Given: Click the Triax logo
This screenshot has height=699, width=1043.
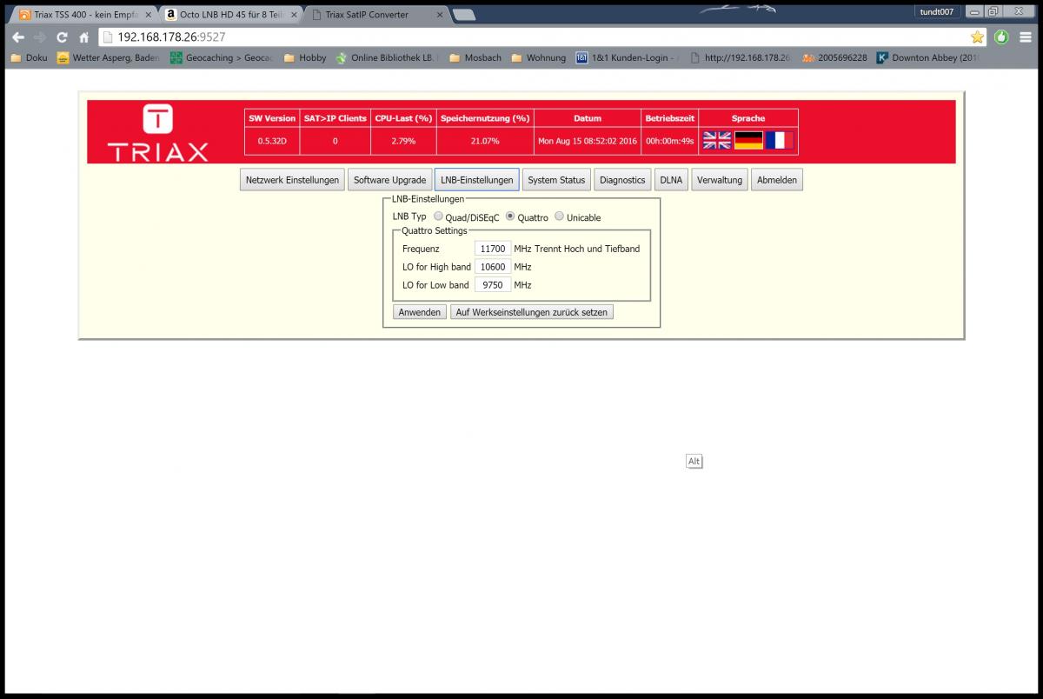Looking at the screenshot, I should click(x=157, y=133).
